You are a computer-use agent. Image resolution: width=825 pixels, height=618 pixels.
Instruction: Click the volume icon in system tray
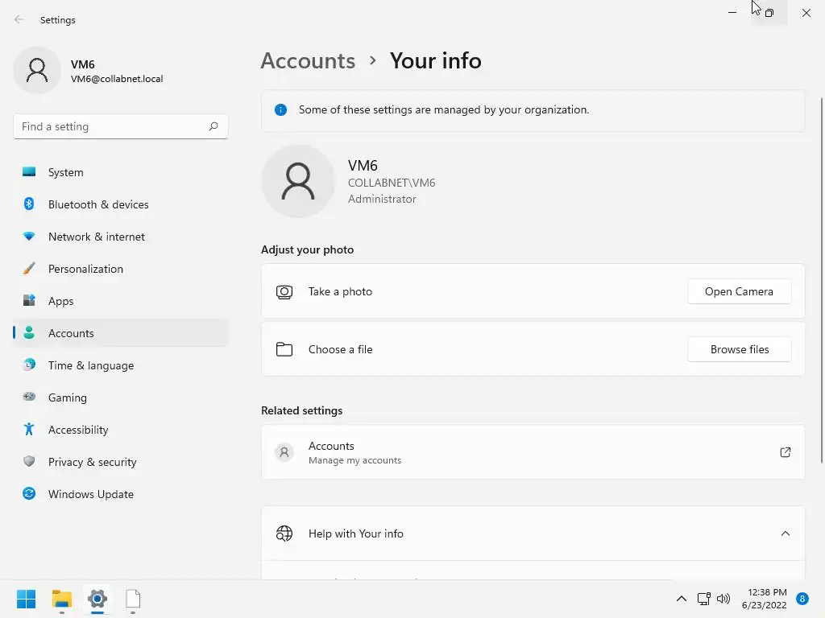[x=723, y=599]
